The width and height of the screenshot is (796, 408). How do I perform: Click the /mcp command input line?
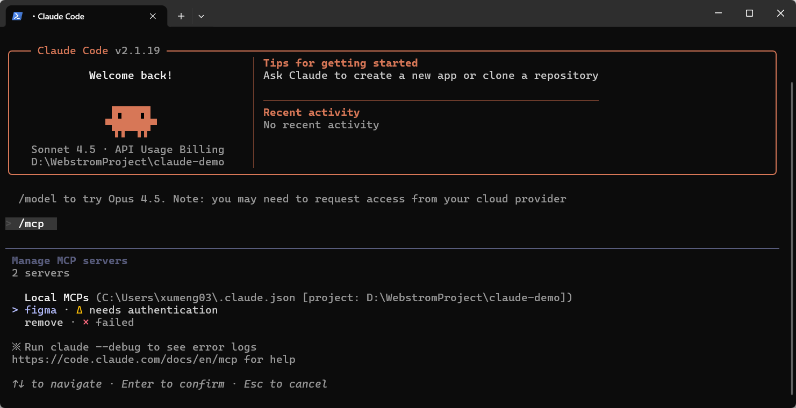pyautogui.click(x=31, y=223)
